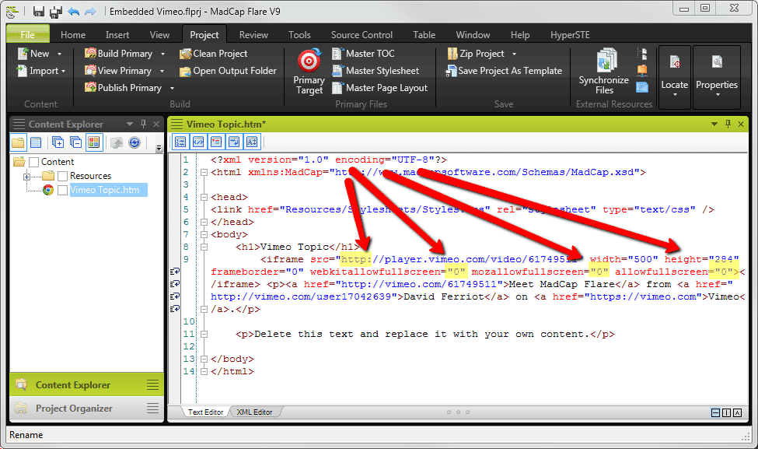Check the Resources folder checkbox
This screenshot has width=758, height=449.
click(62, 176)
